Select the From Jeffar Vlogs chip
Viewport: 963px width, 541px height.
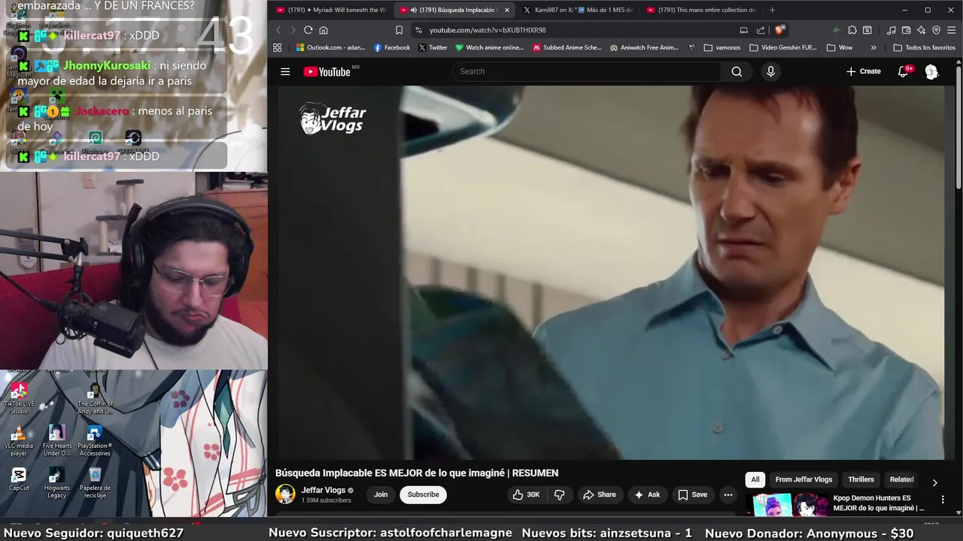coord(804,479)
